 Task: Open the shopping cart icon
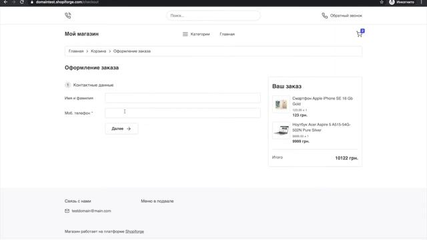[x=360, y=33]
